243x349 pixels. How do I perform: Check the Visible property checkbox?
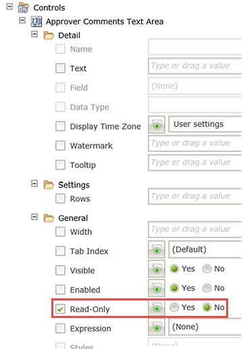point(60,270)
